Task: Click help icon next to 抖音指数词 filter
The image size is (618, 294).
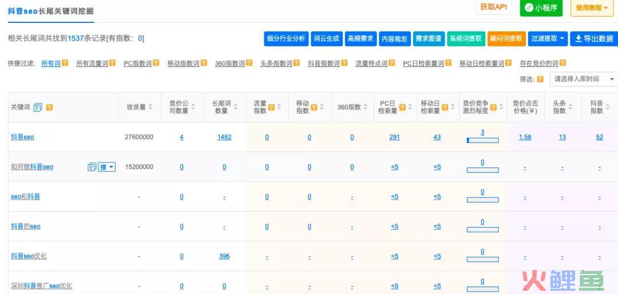Action: click(x=344, y=63)
